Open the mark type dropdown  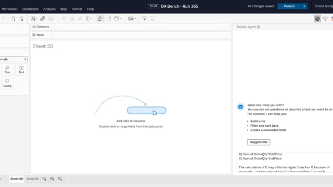click(x=13, y=59)
